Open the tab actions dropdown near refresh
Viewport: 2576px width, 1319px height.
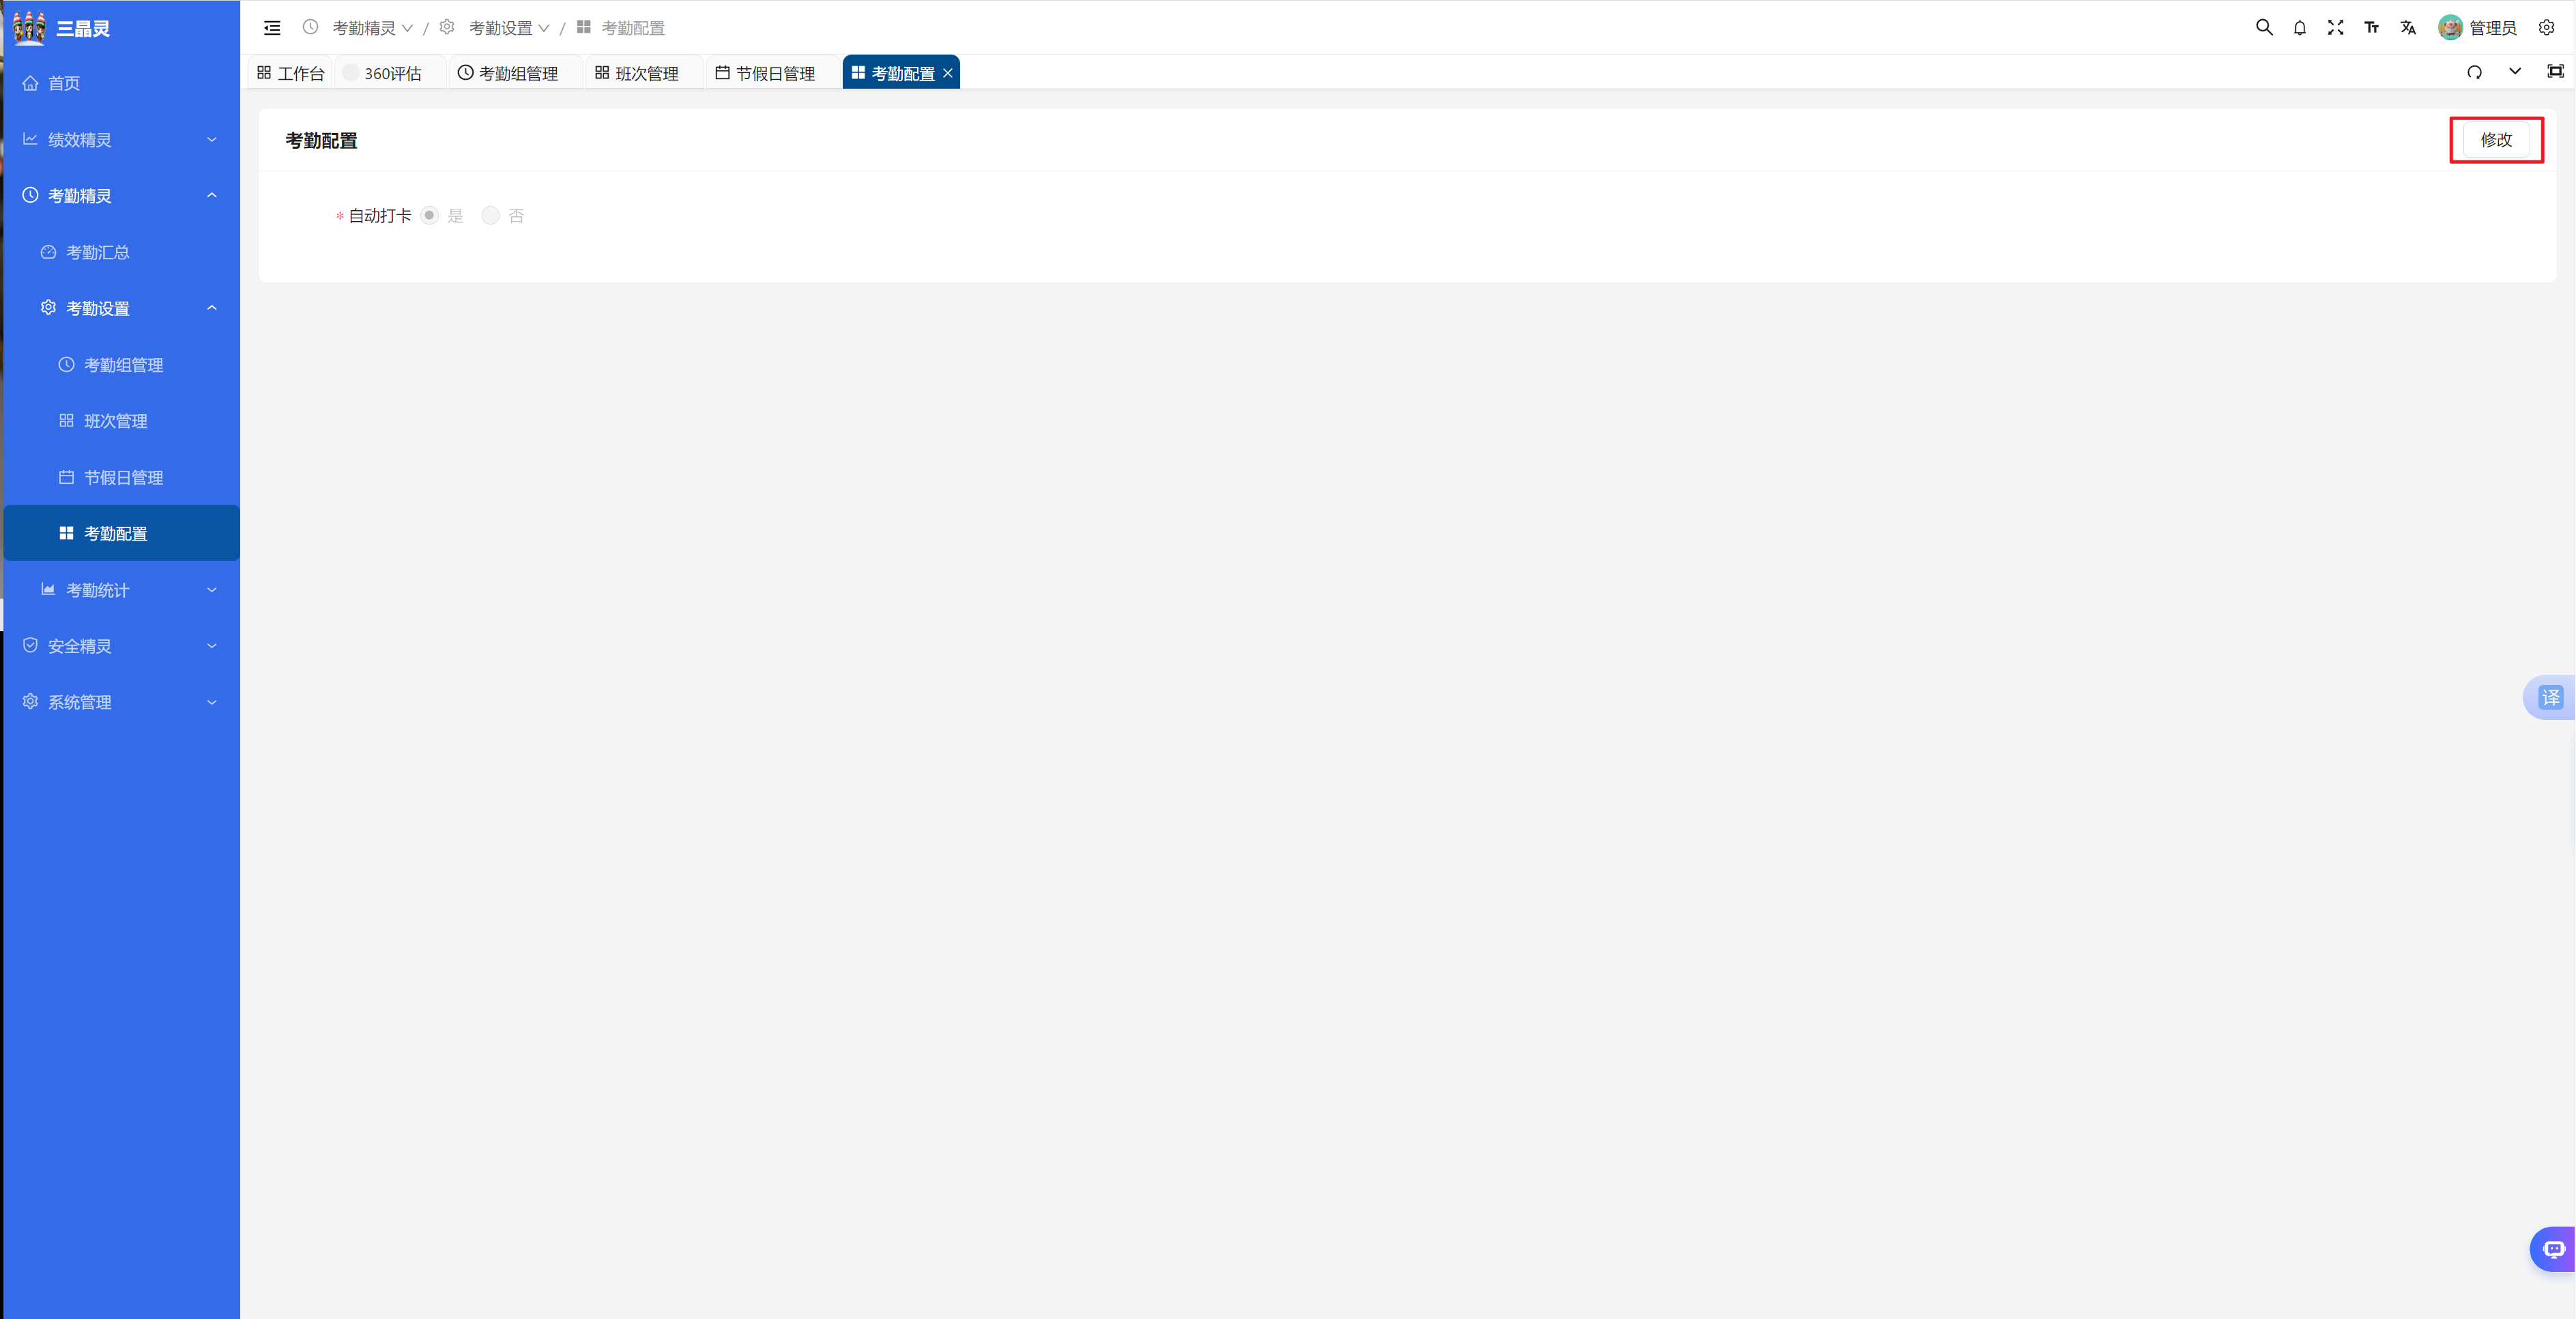(2516, 72)
